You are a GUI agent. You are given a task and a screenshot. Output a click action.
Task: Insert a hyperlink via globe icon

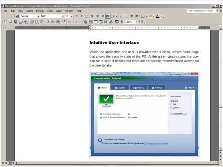coord(85,22)
